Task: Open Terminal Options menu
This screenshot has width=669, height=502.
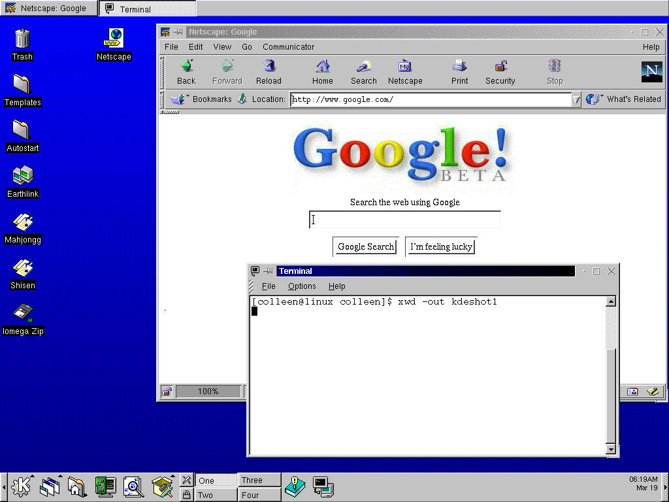Action: 302,286
